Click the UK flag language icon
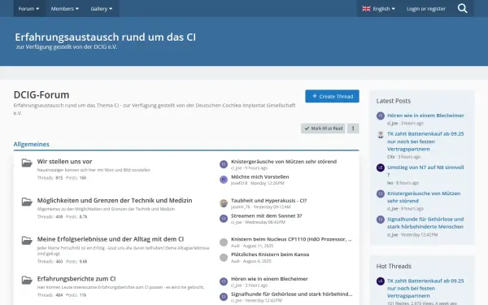488x305 pixels. [366, 9]
